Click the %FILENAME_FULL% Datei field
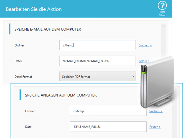This screenshot has width=183, height=139. [x=108, y=127]
